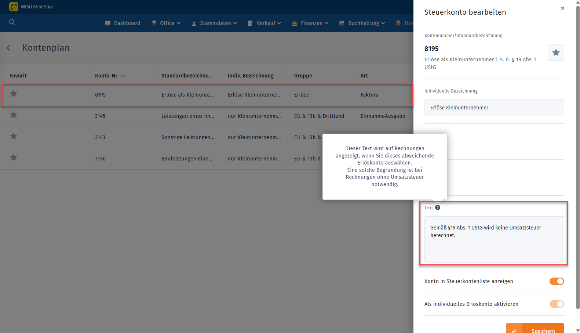Image resolution: width=580 pixels, height=333 pixels.
Task: Click the Verkauf document icon
Action: (x=251, y=23)
